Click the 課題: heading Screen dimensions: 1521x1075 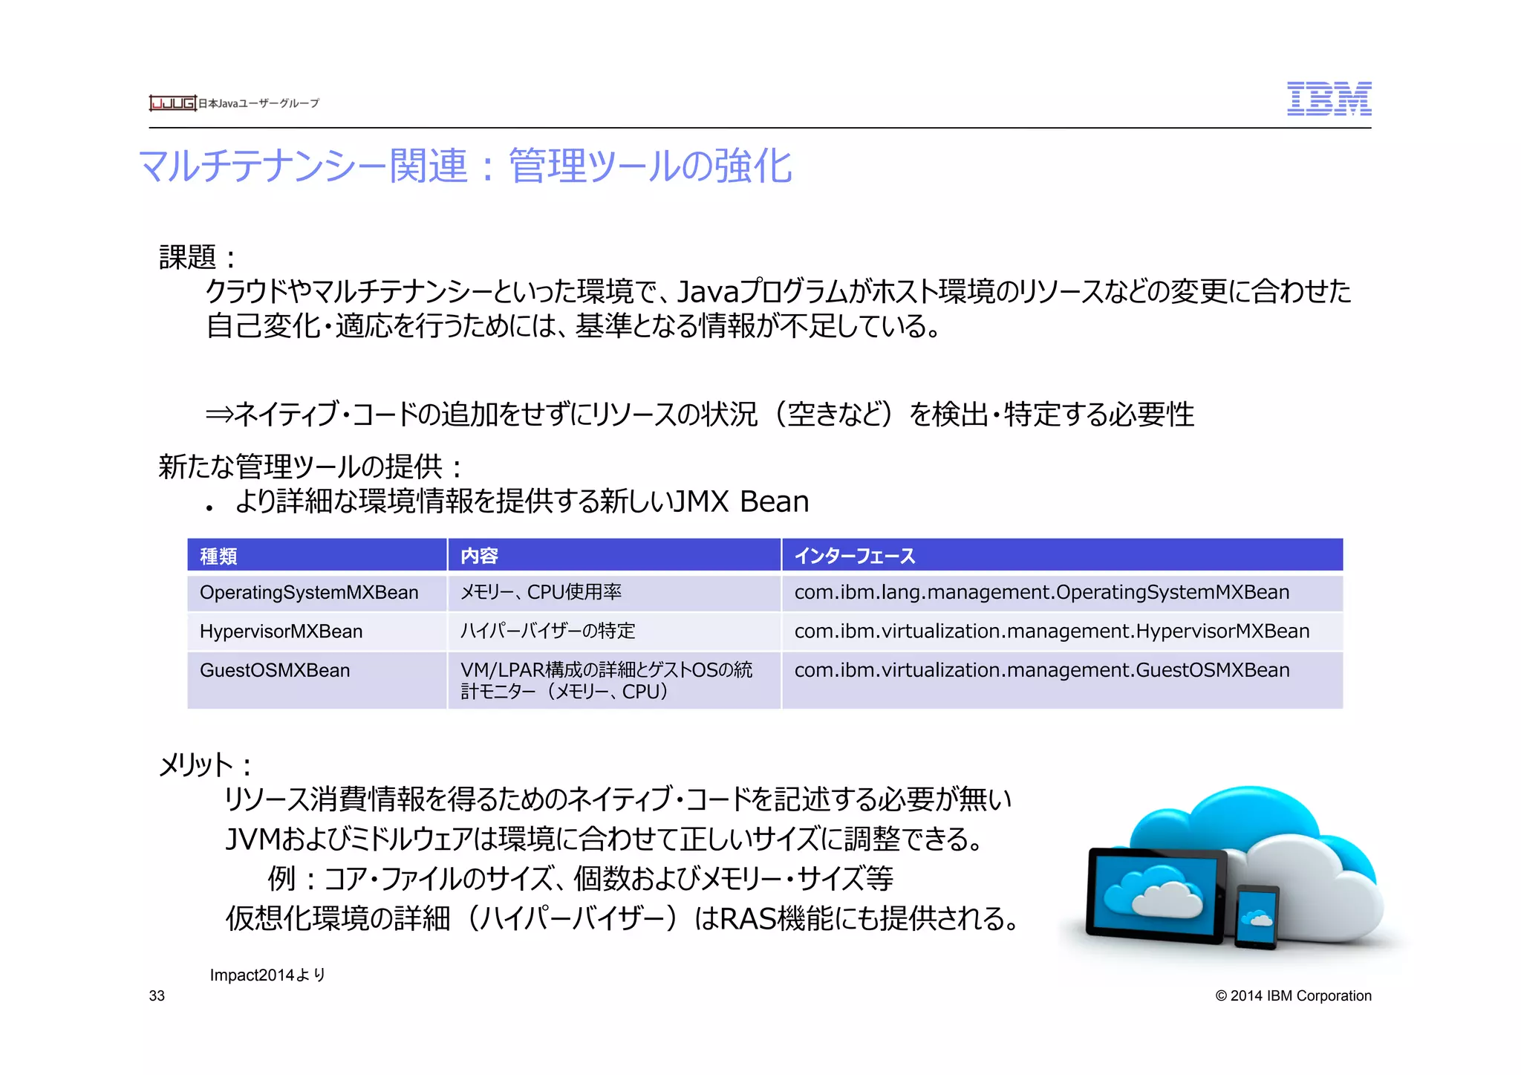(x=198, y=257)
